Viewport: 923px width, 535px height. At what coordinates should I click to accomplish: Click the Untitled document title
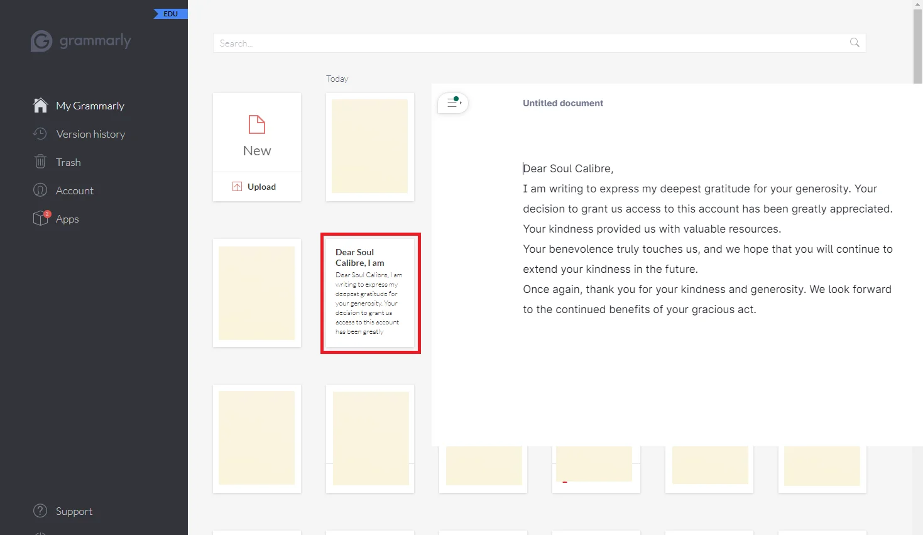563,103
